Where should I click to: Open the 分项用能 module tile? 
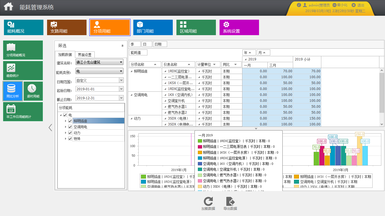tap(110, 27)
